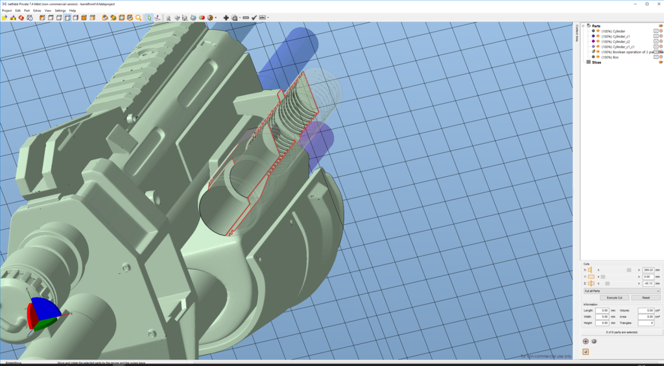Image resolution: width=664 pixels, height=366 pixels.
Task: Click right arrow of Z cut slider
Action: (639, 284)
